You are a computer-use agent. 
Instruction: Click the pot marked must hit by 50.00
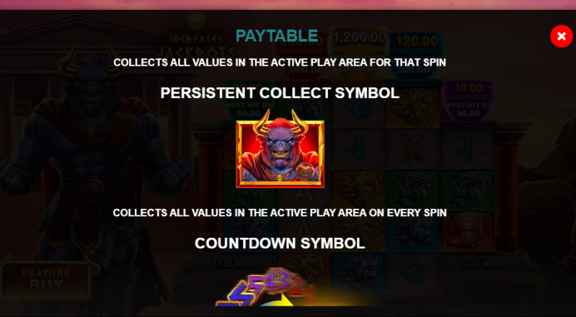click(x=249, y=99)
